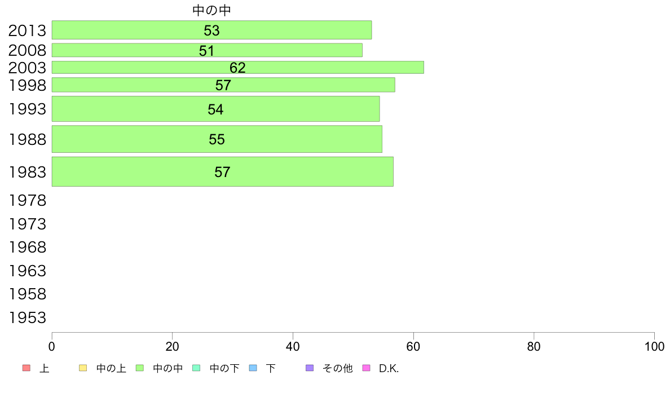Click the teal 中の下 legend swatch
670x415 pixels.
[x=197, y=368]
